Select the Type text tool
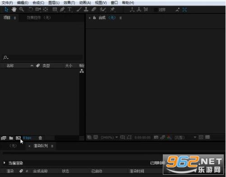The height and width of the screenshot is (177, 226). click(x=69, y=10)
